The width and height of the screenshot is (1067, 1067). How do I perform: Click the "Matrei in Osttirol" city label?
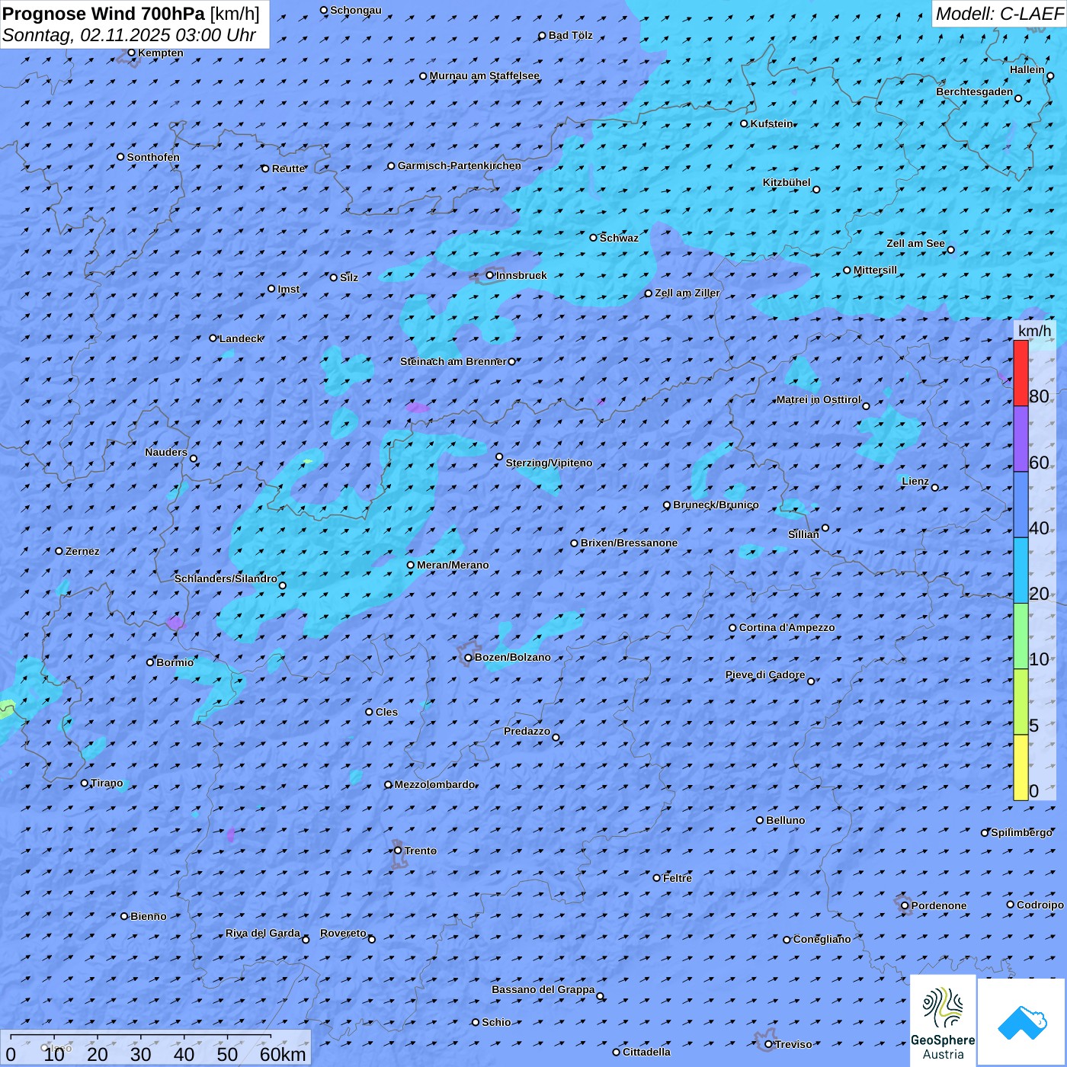tap(819, 399)
